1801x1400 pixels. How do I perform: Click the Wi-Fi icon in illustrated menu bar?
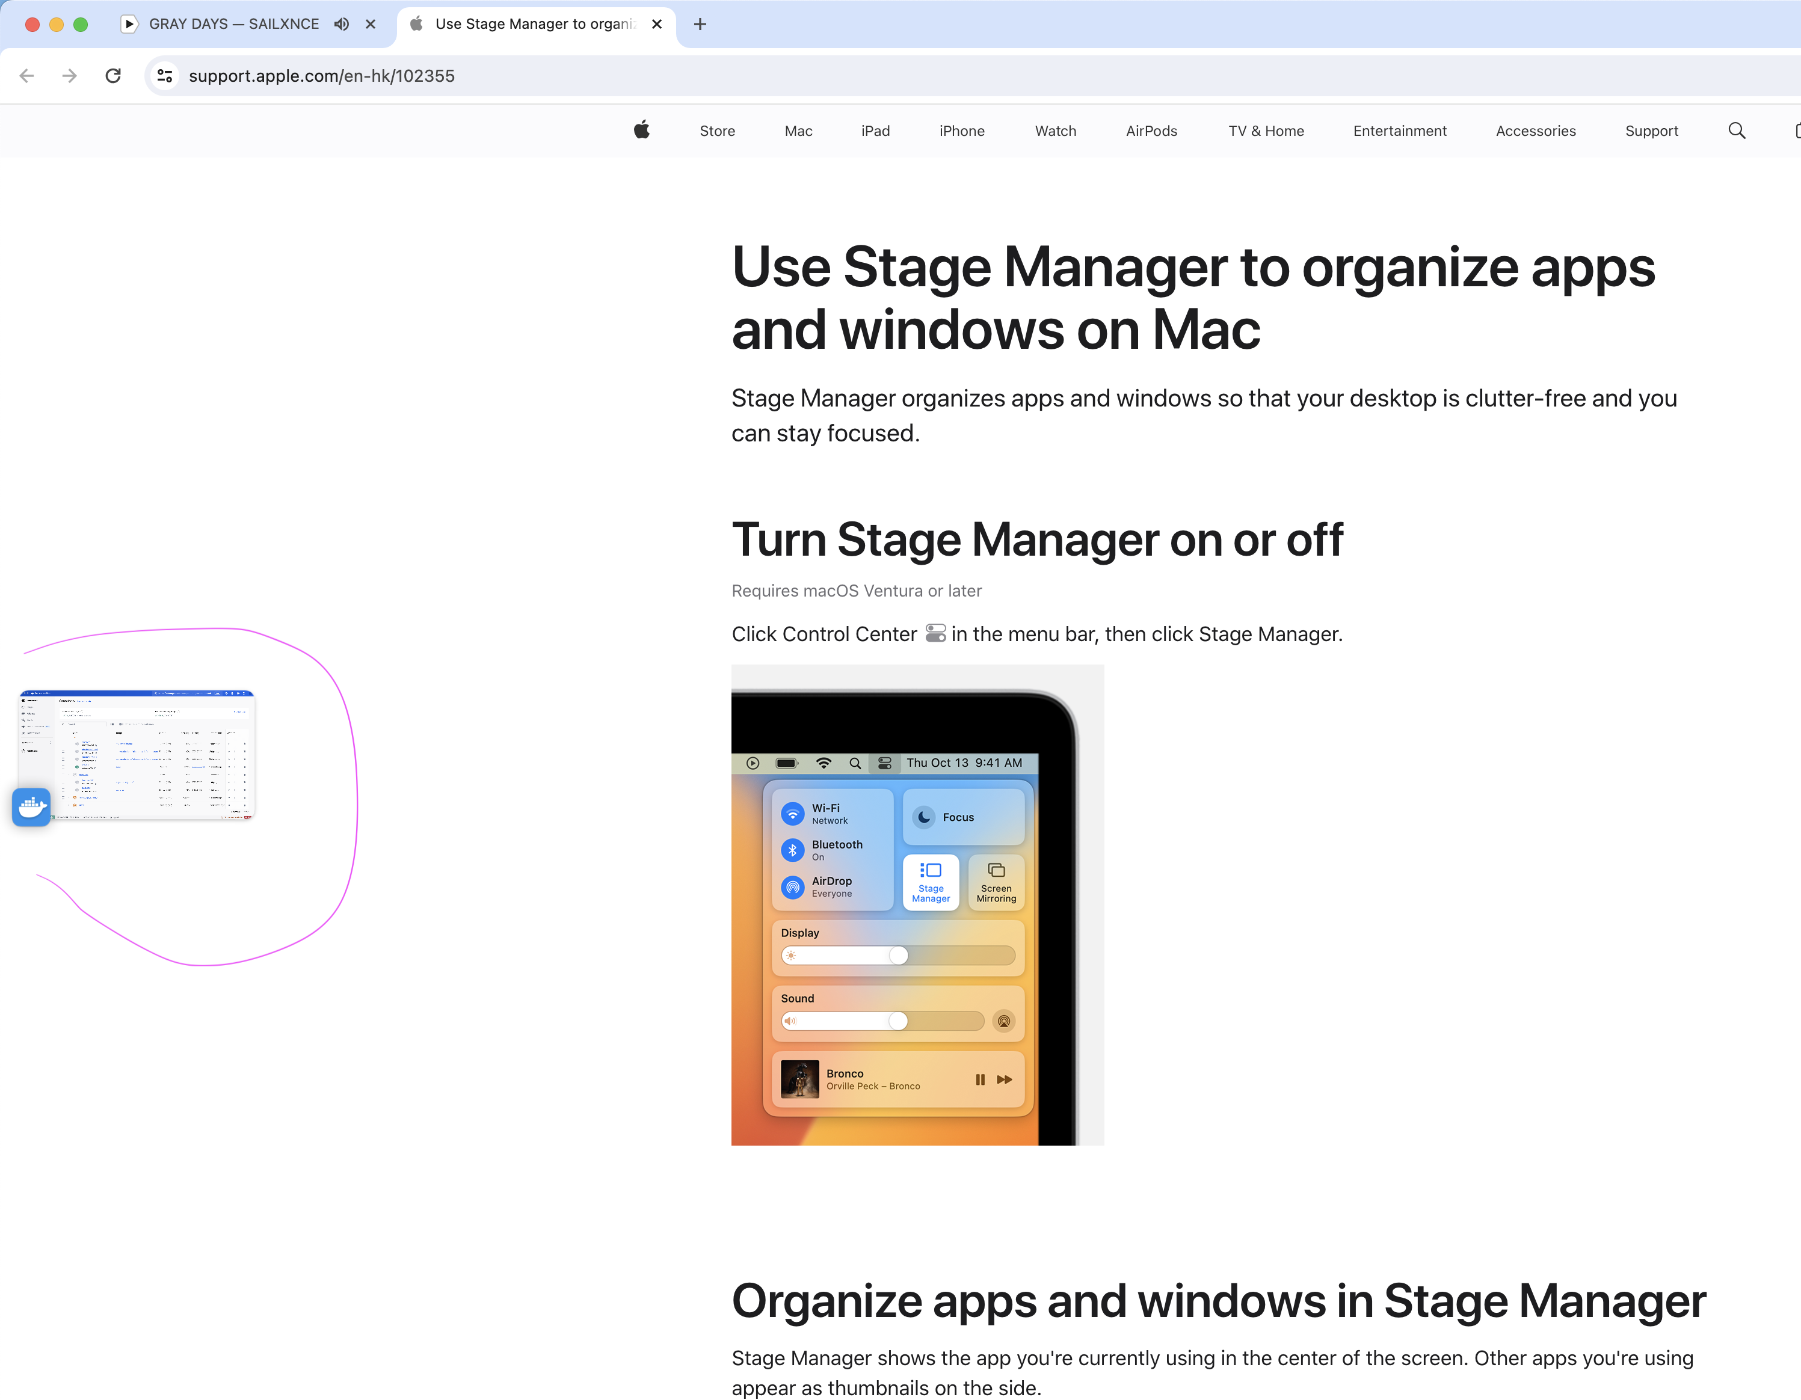point(823,763)
